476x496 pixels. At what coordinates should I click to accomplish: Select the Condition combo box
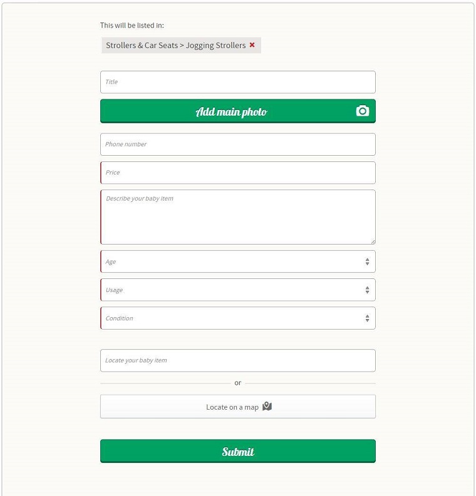pos(238,318)
